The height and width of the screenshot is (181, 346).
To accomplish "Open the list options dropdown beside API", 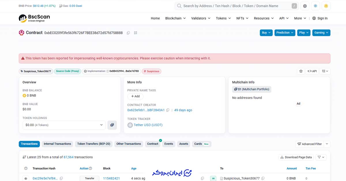I will (325, 71).
